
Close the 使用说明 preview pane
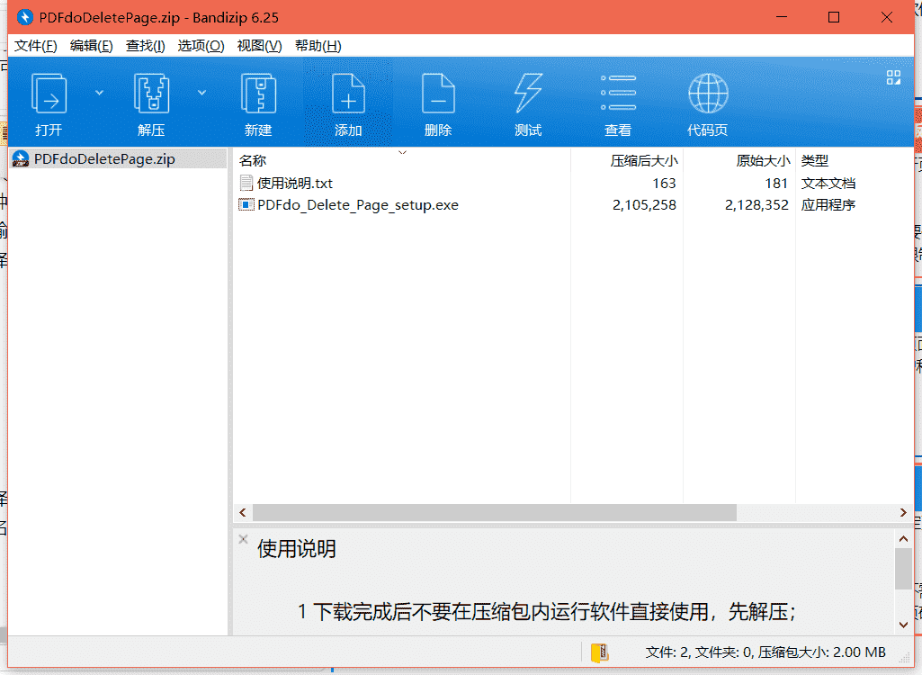[243, 539]
